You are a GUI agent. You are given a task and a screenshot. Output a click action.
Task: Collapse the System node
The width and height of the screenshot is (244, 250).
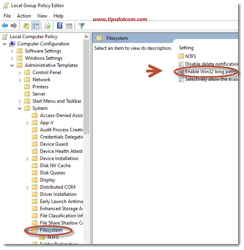tap(20, 109)
